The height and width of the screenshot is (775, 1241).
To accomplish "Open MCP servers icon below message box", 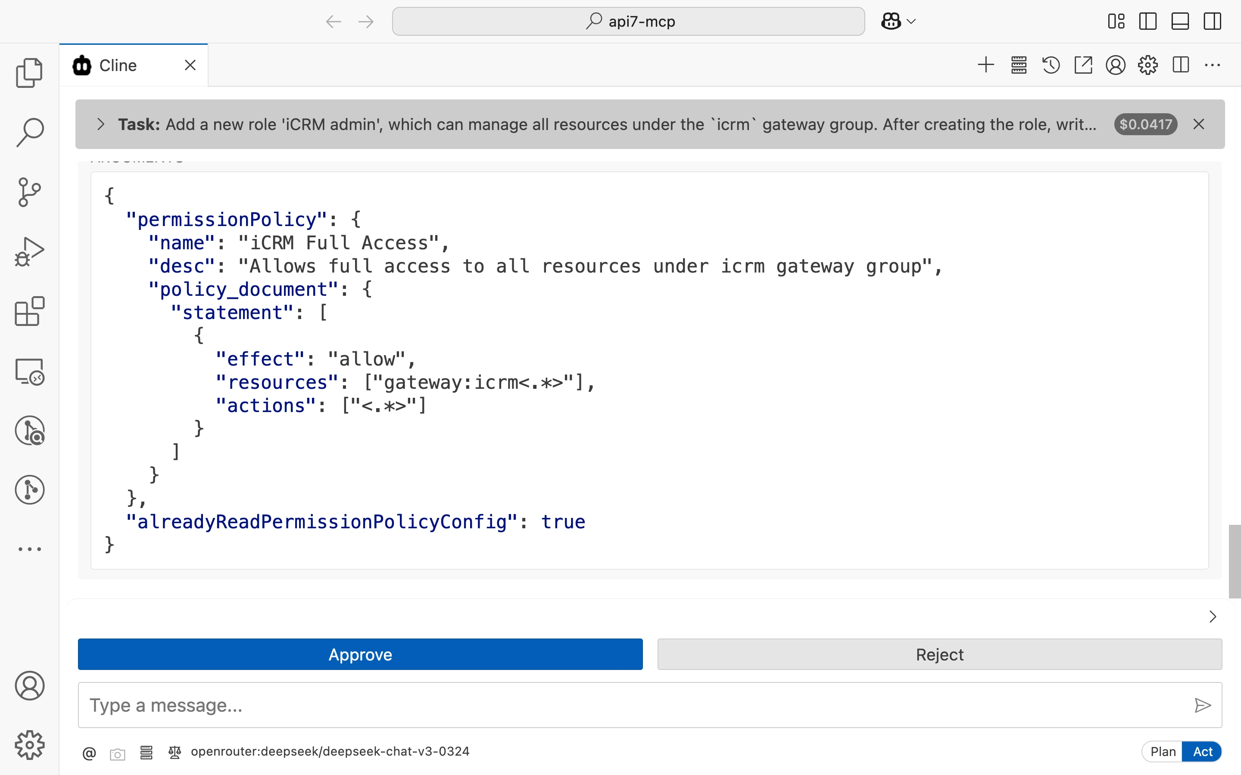I will (x=146, y=752).
